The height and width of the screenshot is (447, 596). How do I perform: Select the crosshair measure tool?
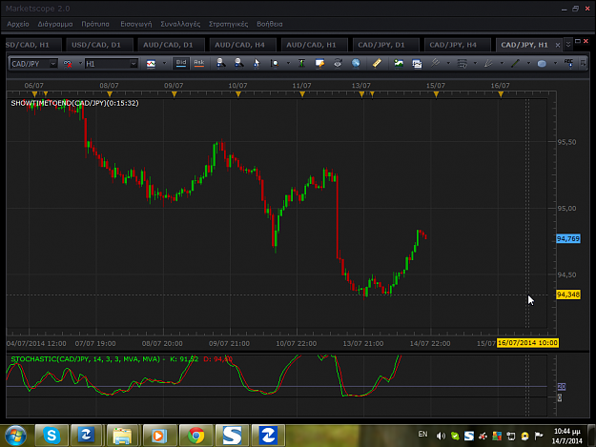tap(275, 64)
